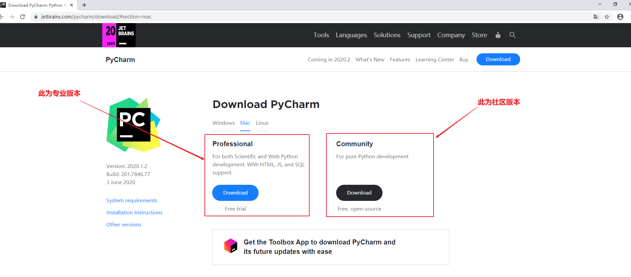631x277 pixels.
Task: Bookmark this page with star icon
Action: click(x=607, y=17)
